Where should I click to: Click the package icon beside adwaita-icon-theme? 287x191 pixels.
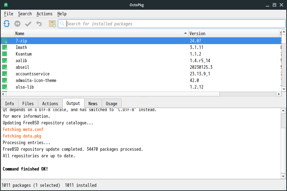[5, 81]
